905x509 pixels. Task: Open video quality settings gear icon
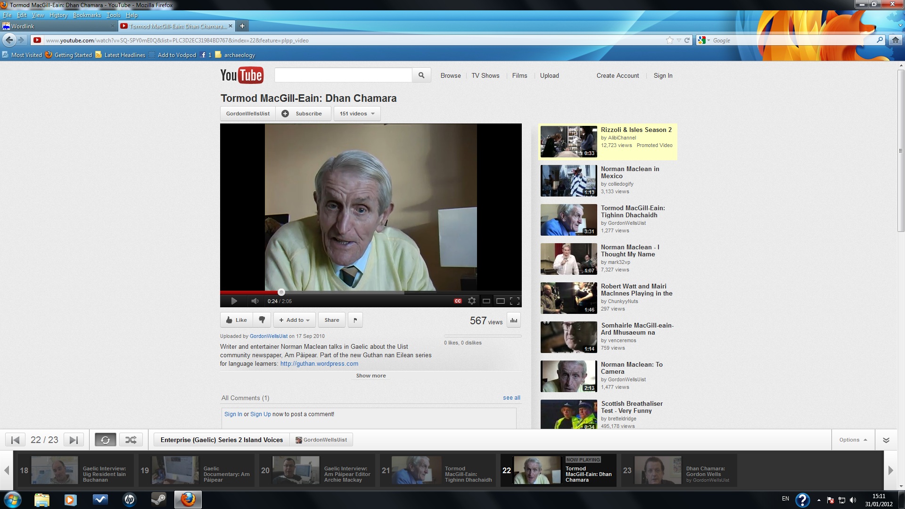[x=472, y=301]
